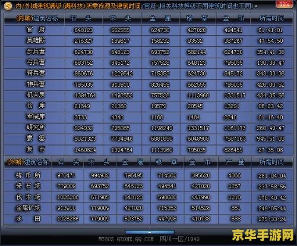The image size is (297, 246).
Task: Open the MY80S.QZONE.QQ.COM link
Action: (126, 239)
